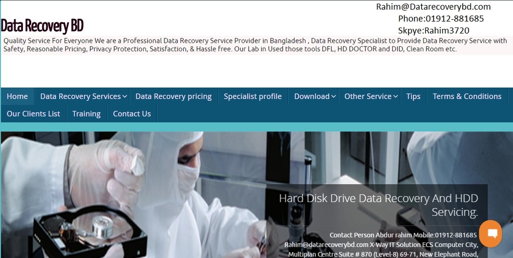Go to the Home menu item
The height and width of the screenshot is (258, 513).
(x=17, y=96)
